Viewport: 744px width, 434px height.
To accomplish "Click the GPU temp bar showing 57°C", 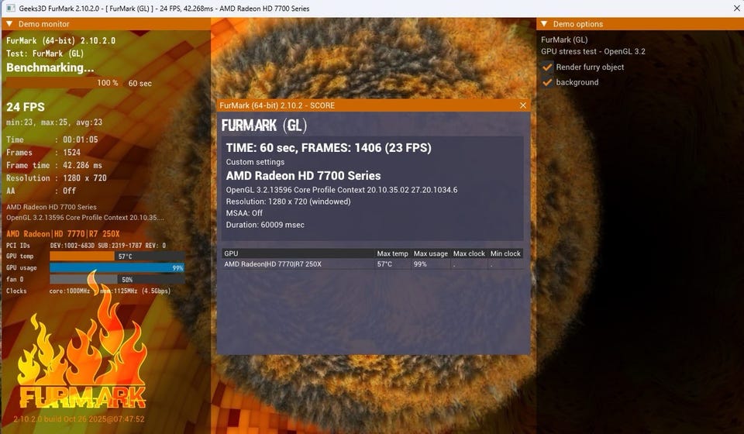I will (117, 257).
